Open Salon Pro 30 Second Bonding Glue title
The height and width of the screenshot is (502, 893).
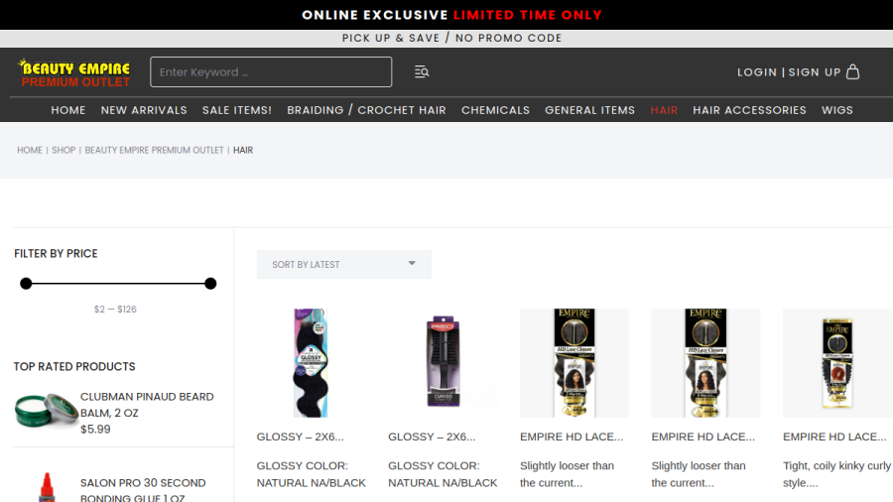click(143, 489)
